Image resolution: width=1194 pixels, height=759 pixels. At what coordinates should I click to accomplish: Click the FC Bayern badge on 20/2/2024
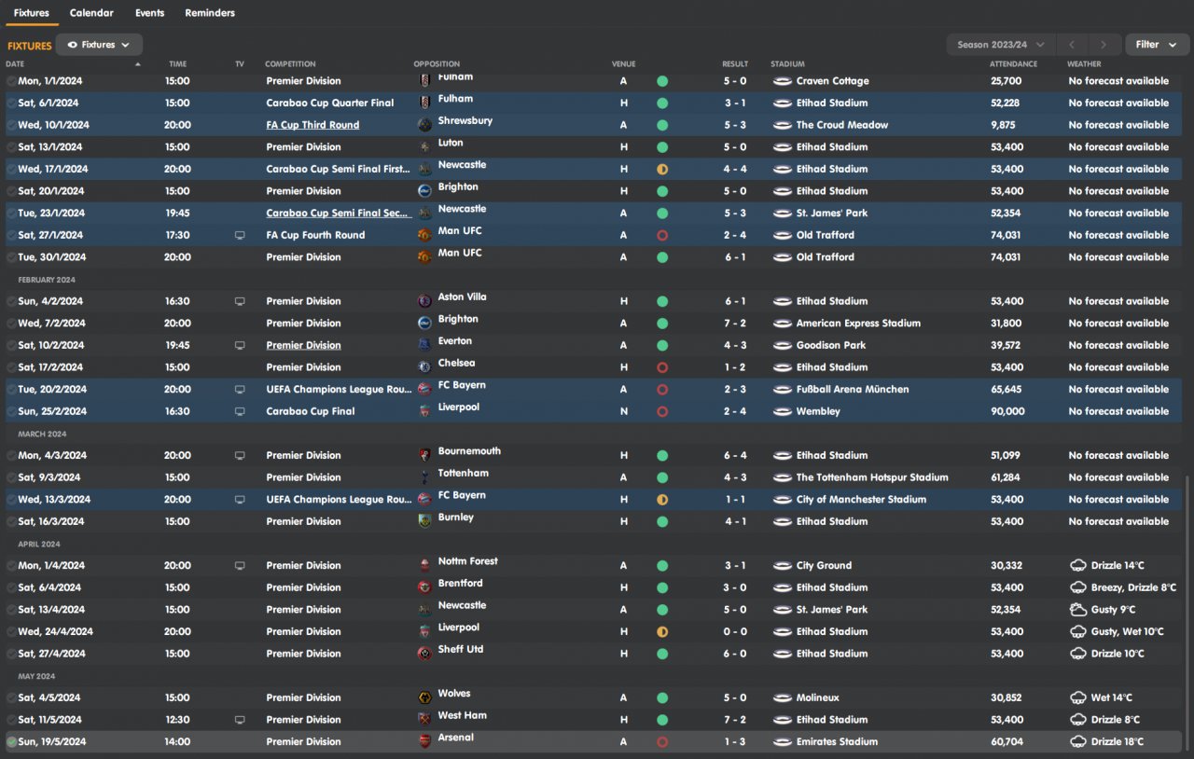pos(424,389)
